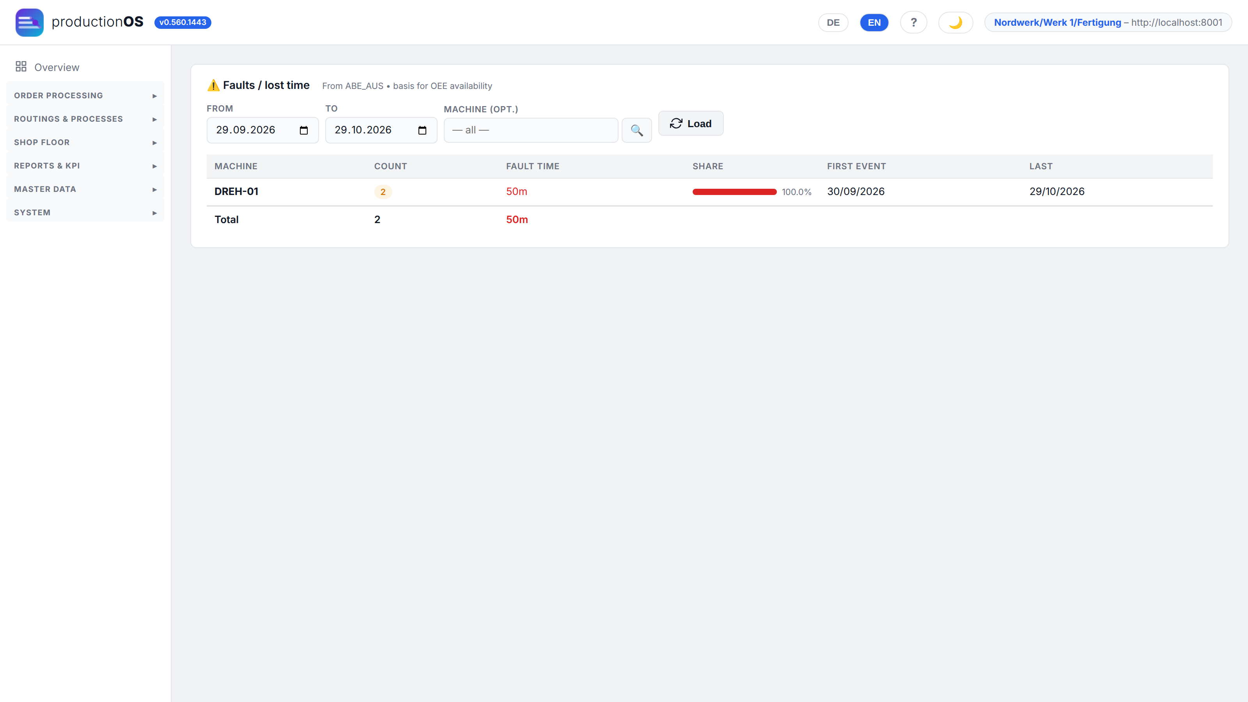Expand ROUTINGS & PROCESSES section
1248x702 pixels.
[x=85, y=119]
